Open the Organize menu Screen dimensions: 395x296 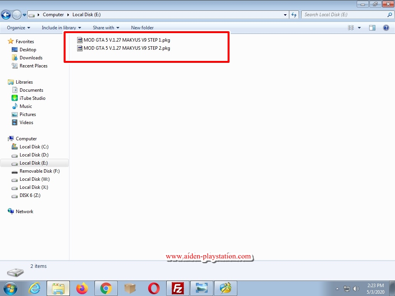pos(19,28)
